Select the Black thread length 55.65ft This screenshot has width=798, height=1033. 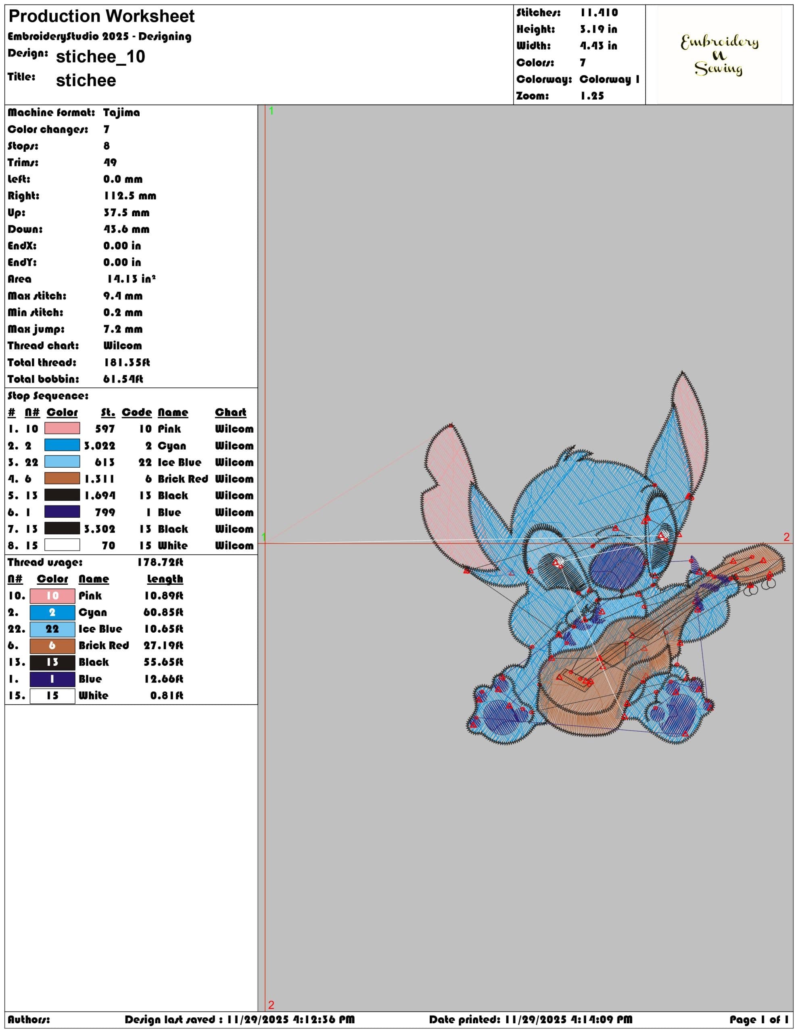pos(163,662)
